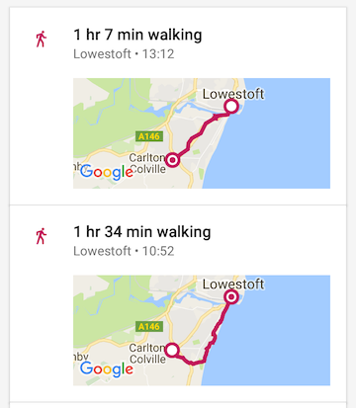The image size is (356, 408).
Task: Click the Carlton Colville start marker on the first map
Action: click(172, 160)
